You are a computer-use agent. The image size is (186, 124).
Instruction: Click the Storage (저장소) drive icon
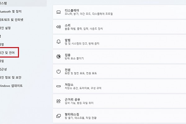coord(59,86)
